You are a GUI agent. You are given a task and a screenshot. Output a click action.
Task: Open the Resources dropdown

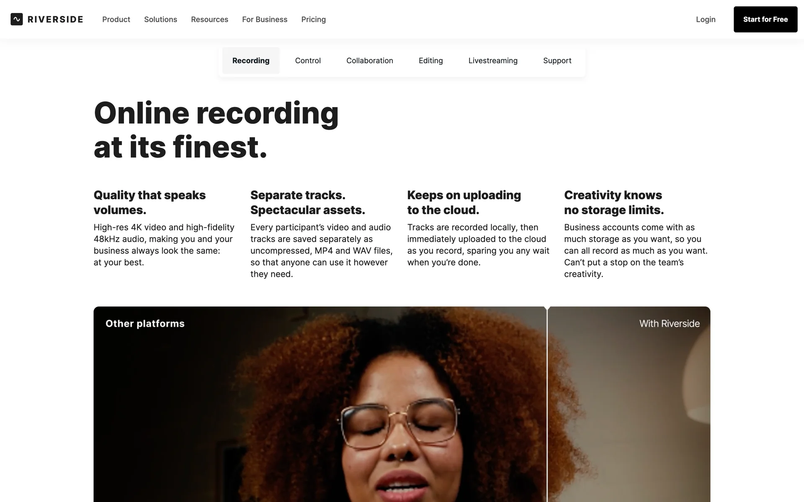(x=209, y=19)
